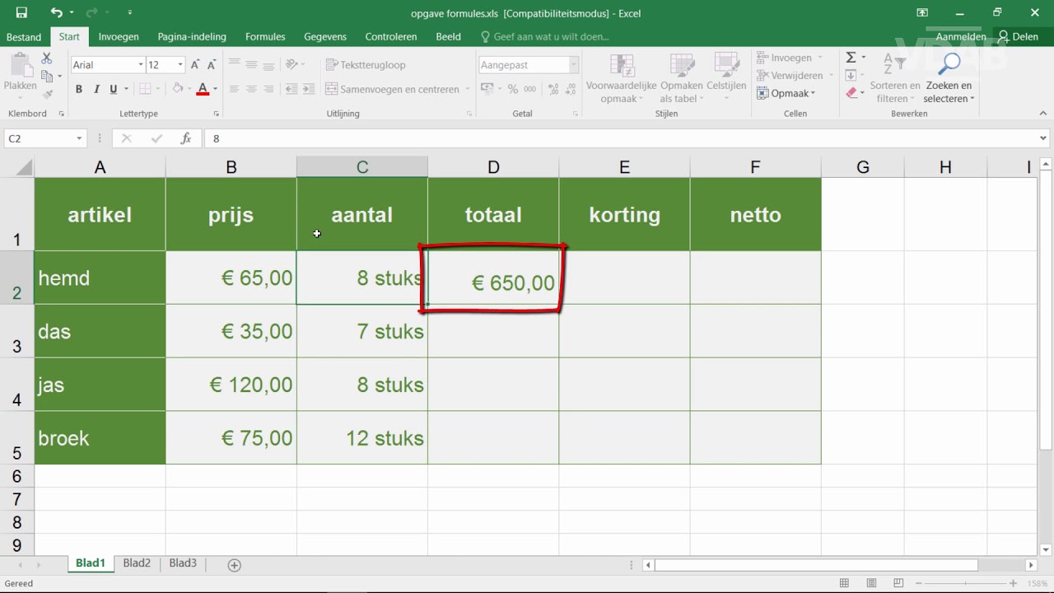Click Aanmelden to sign in
This screenshot has height=593, width=1054.
[960, 37]
